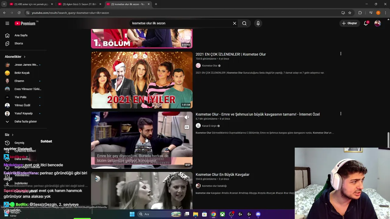This screenshot has height=219, width=390.
Task: Expand Abonelikler section chevron
Action: [x=25, y=57]
